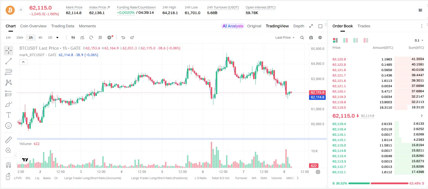Switch to the Trades tab

tap(364, 26)
